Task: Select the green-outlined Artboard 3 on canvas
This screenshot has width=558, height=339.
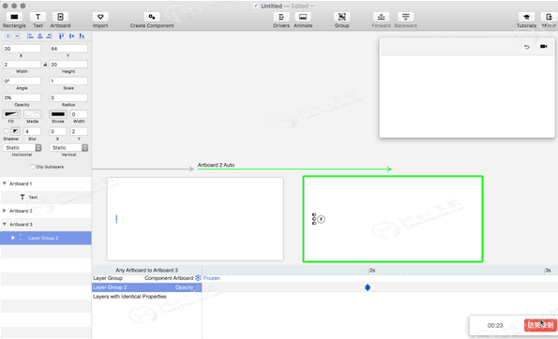Action: pos(393,219)
